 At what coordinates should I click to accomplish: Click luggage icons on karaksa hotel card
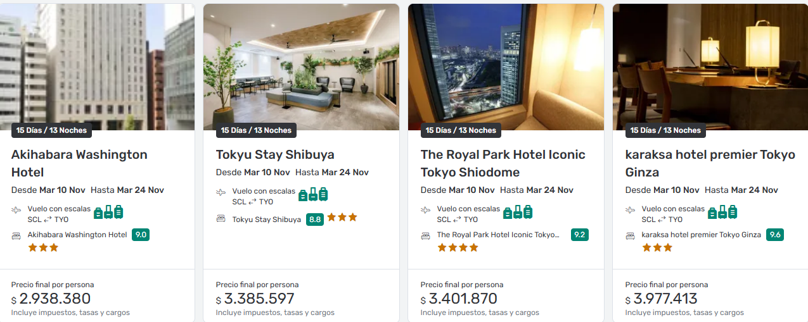tap(722, 212)
